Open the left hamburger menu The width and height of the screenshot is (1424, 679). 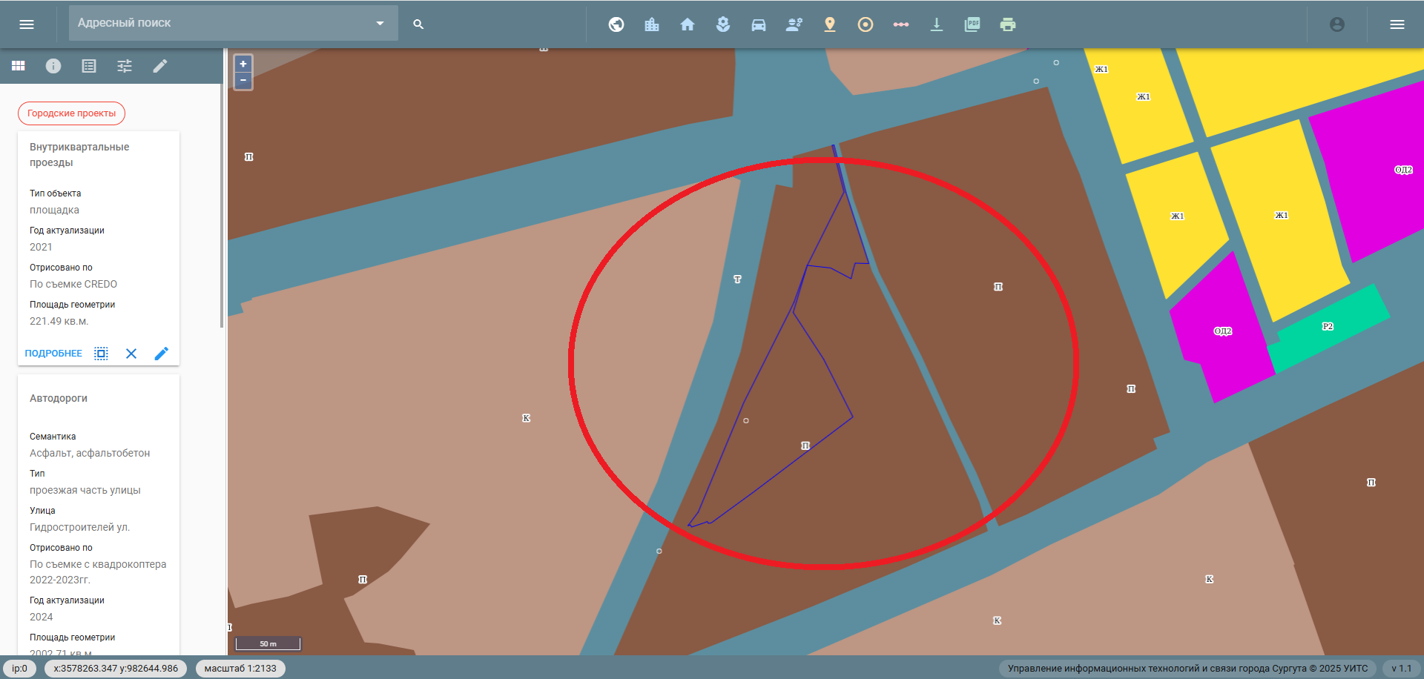coord(27,24)
